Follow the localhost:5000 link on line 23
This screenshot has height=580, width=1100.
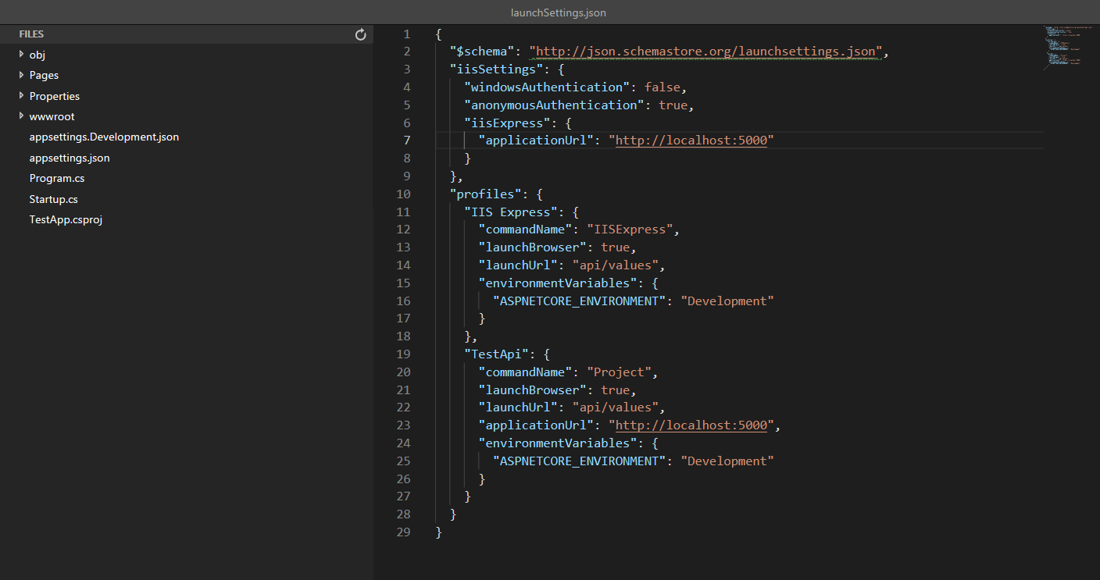click(691, 425)
